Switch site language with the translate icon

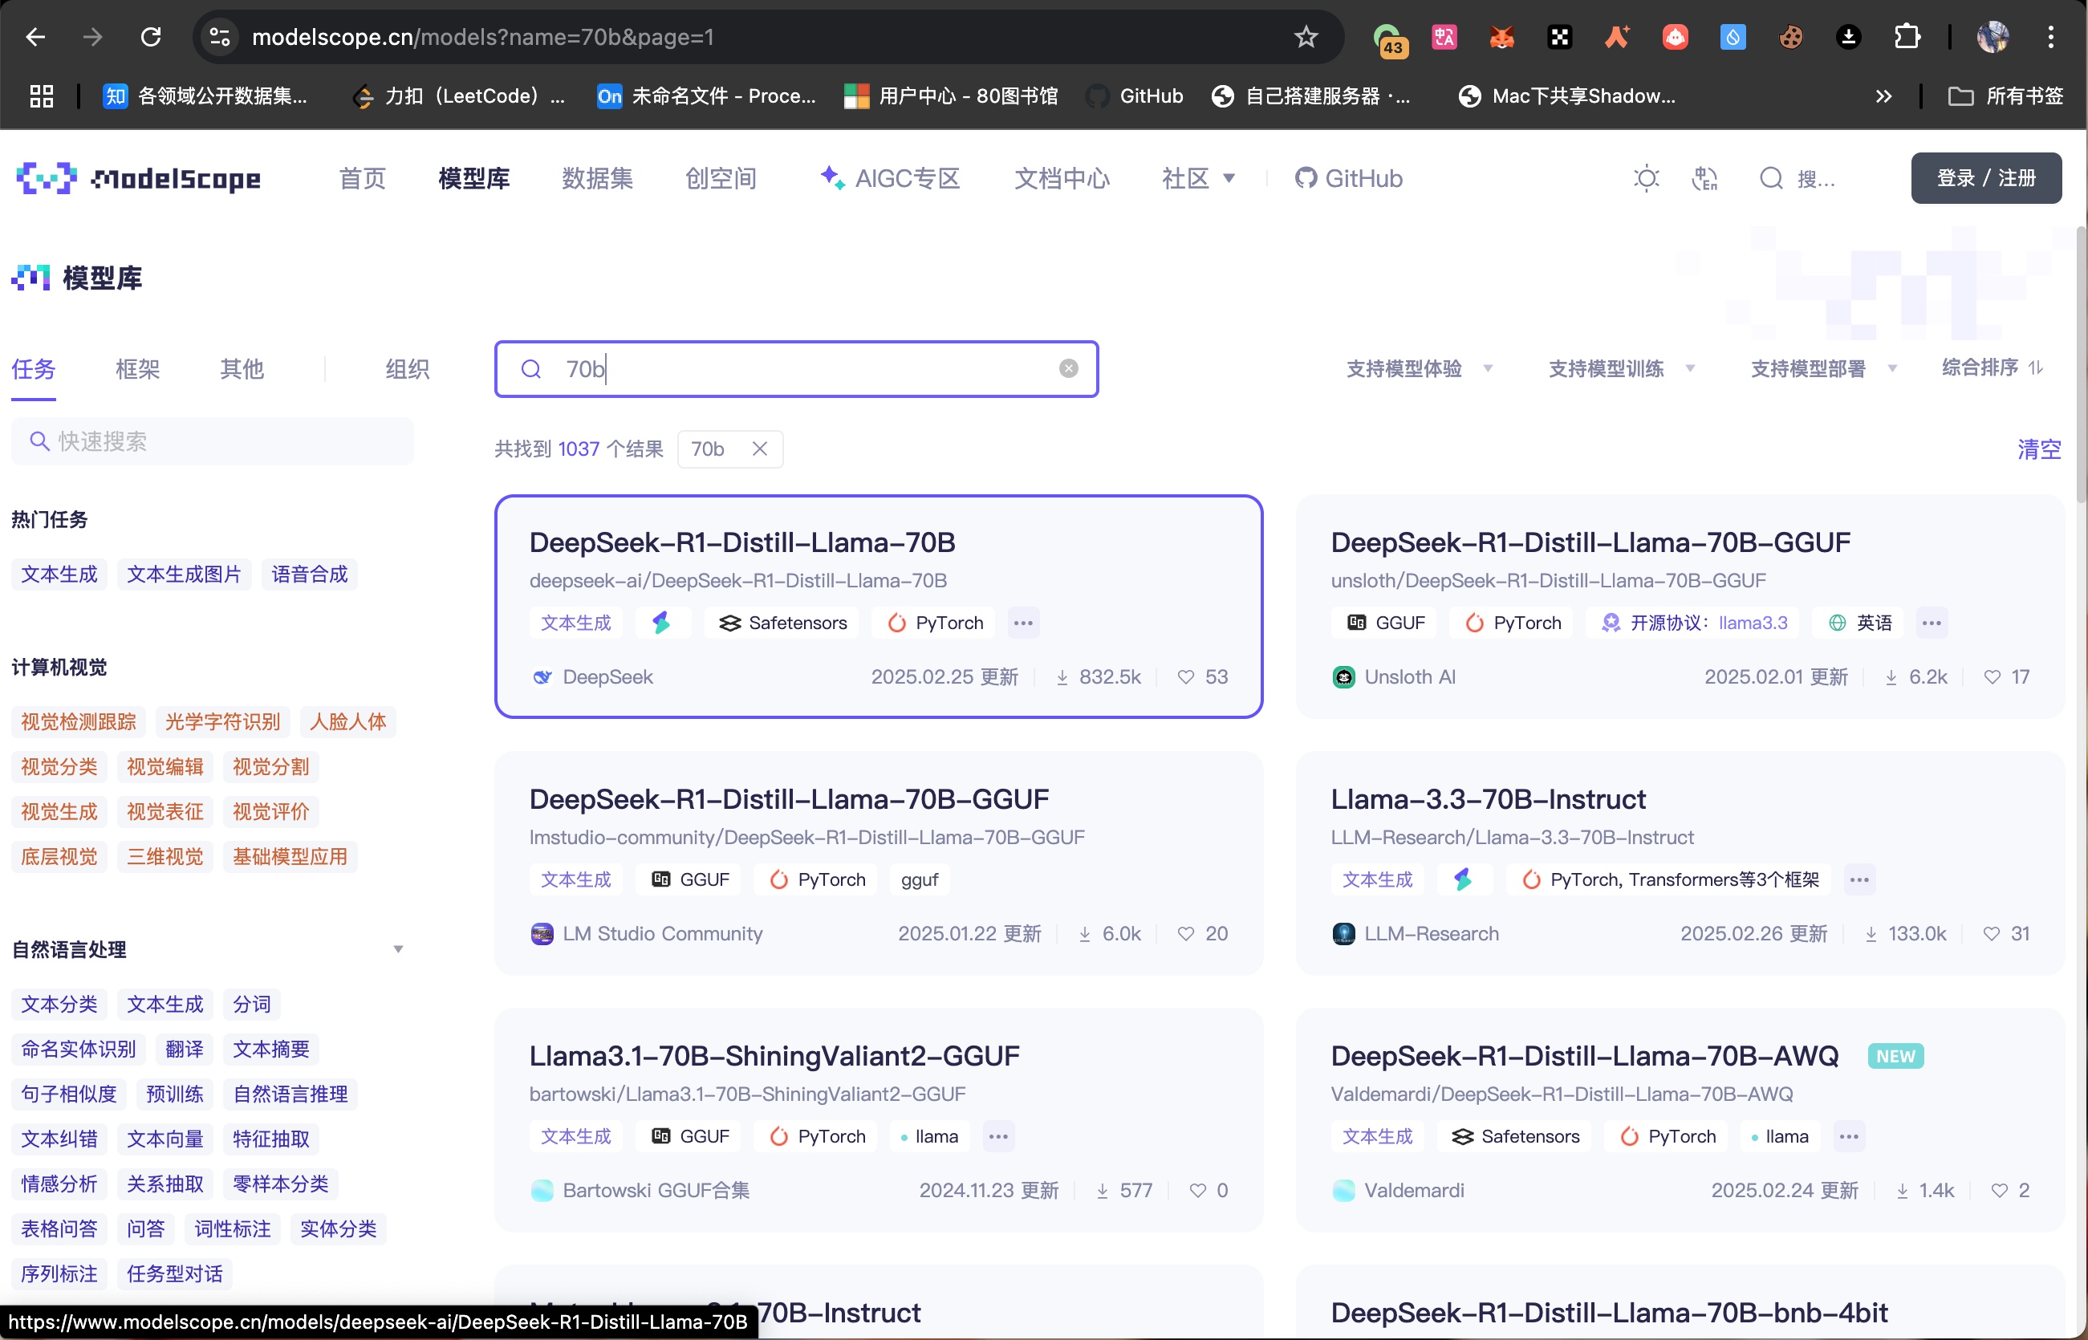coord(1704,178)
